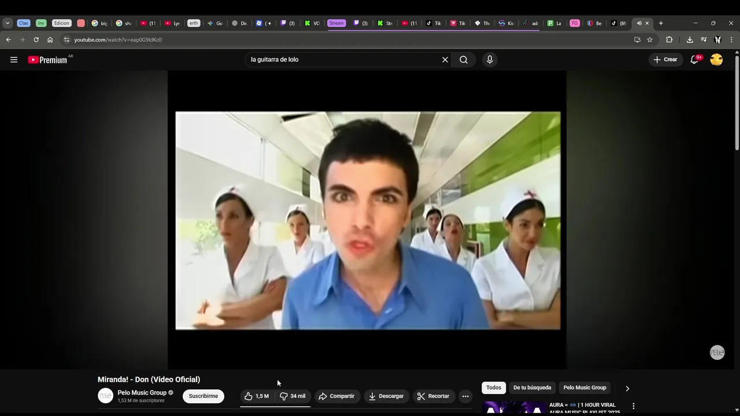Bookmark this page with the star
Viewport: 740px width, 416px height.
pyautogui.click(x=650, y=40)
